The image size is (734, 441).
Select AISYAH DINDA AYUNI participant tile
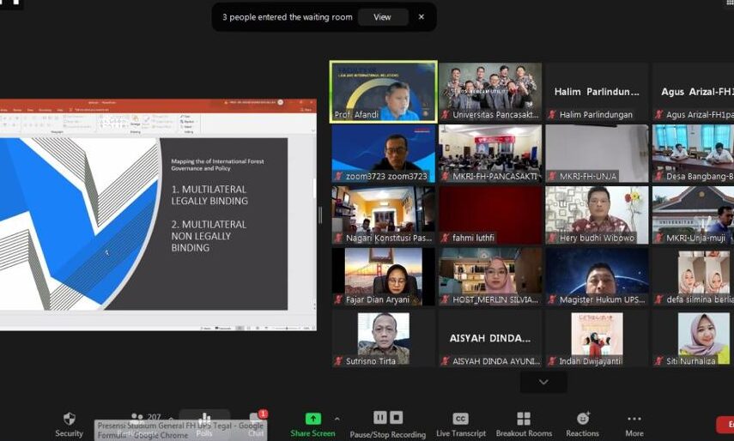tap(490, 339)
